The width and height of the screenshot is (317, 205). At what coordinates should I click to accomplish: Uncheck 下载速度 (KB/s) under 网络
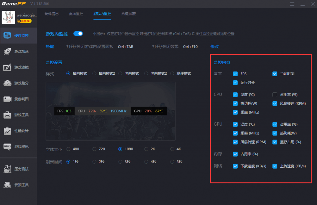[x=235, y=166]
